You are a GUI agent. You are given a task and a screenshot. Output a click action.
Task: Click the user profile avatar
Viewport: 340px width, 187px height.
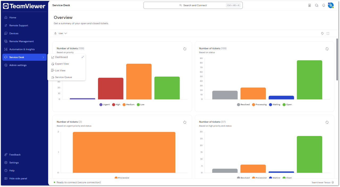[x=331, y=5]
